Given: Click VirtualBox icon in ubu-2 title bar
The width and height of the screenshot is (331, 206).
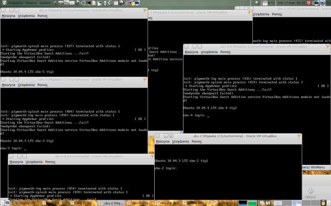Looking at the screenshot, I should 299,136.
